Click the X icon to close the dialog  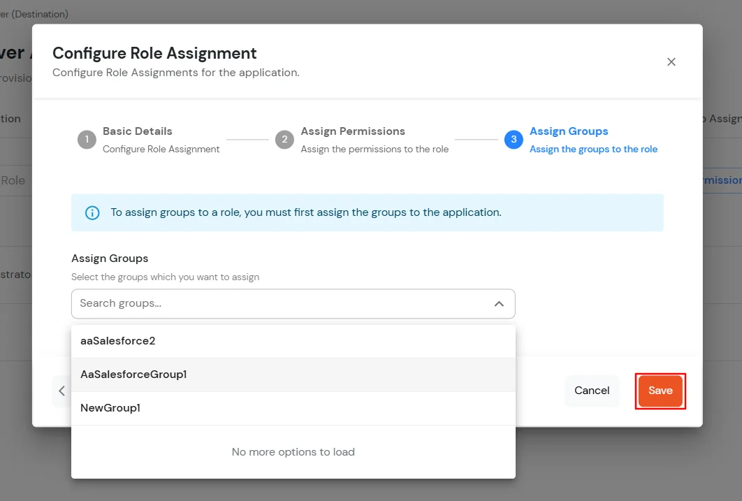(671, 61)
